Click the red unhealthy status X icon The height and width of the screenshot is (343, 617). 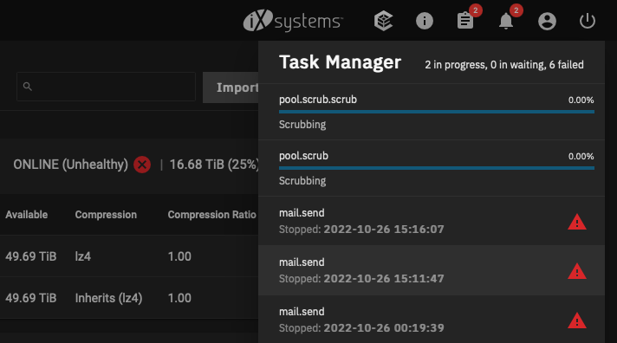[x=142, y=165]
